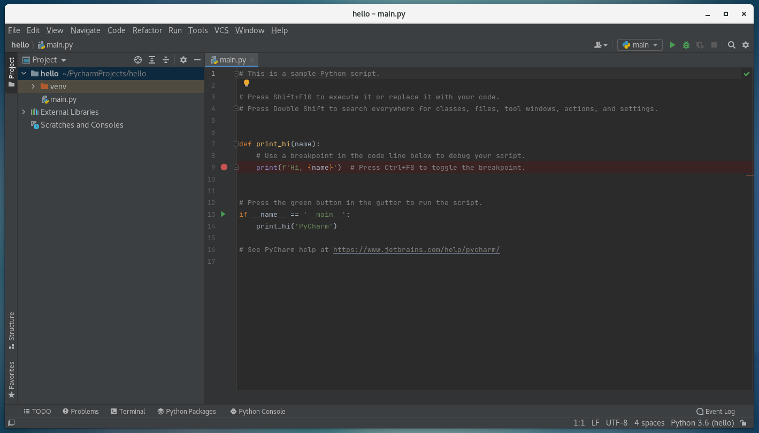Hide the Project tool window

tap(197, 60)
